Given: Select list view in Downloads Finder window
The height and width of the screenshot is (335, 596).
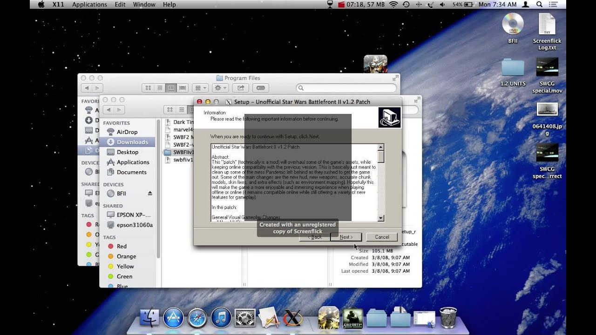Looking at the screenshot, I should pyautogui.click(x=182, y=110).
